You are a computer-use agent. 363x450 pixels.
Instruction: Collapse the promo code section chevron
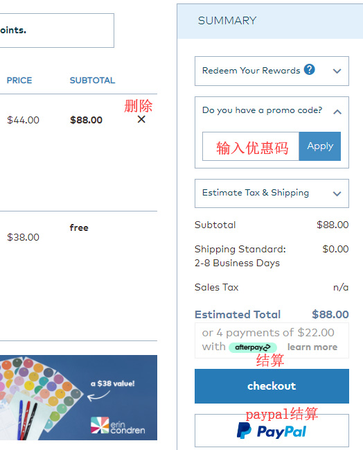point(337,112)
